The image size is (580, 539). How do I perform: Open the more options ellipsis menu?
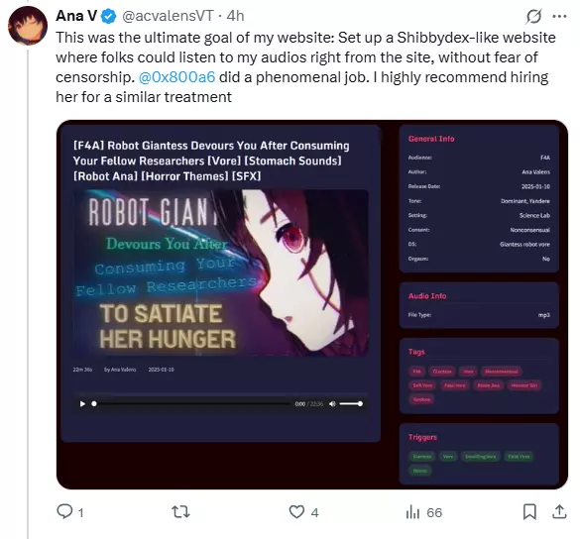559,16
